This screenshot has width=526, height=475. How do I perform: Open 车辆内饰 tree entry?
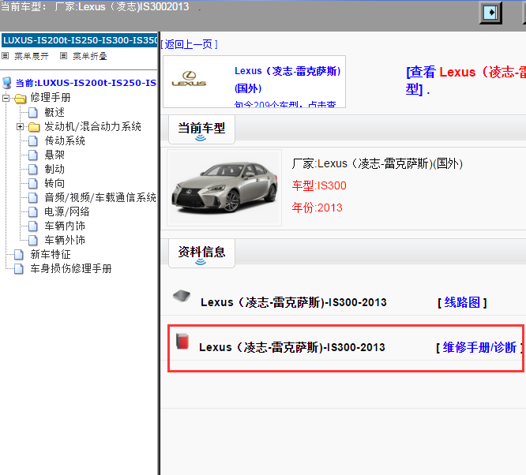coord(65,226)
